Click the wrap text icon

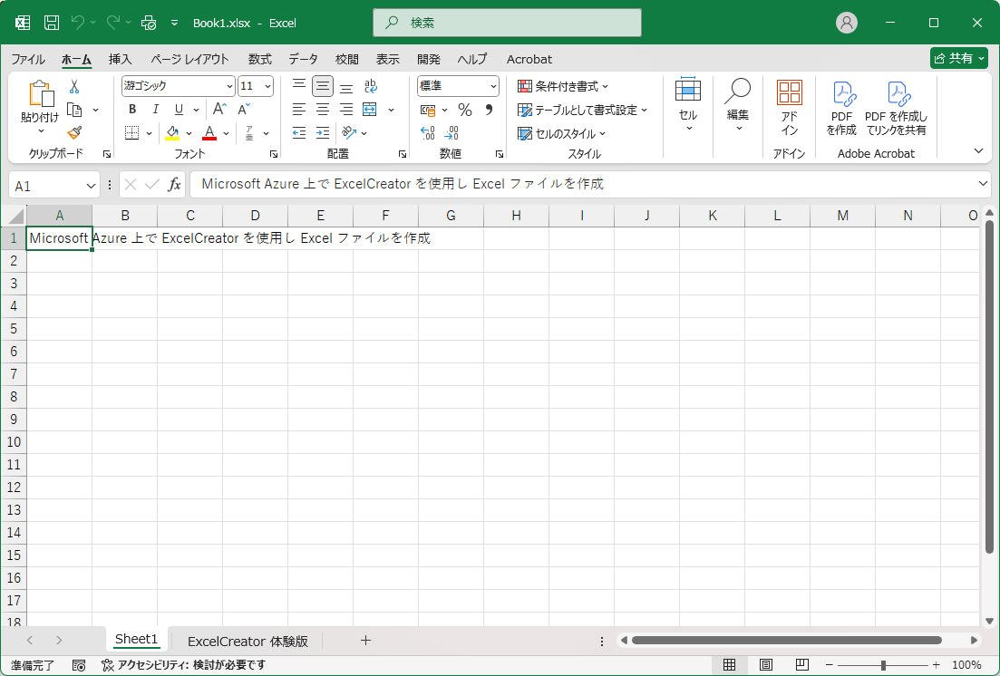pos(371,86)
